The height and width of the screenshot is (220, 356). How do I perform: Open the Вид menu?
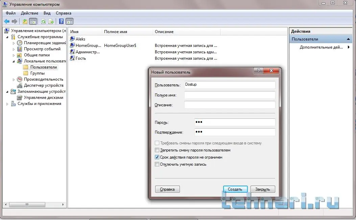pos(47,13)
